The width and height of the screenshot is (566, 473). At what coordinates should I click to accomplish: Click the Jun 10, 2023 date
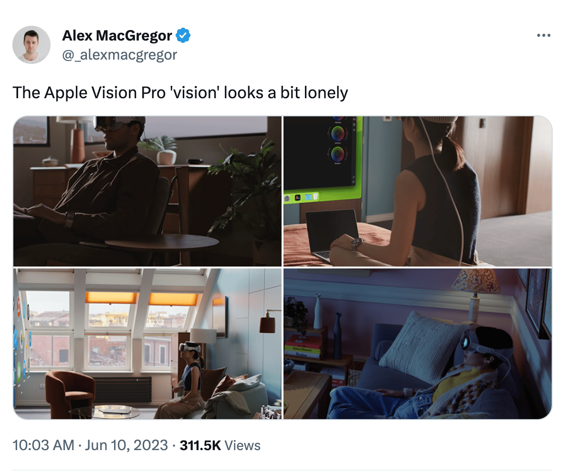126,445
